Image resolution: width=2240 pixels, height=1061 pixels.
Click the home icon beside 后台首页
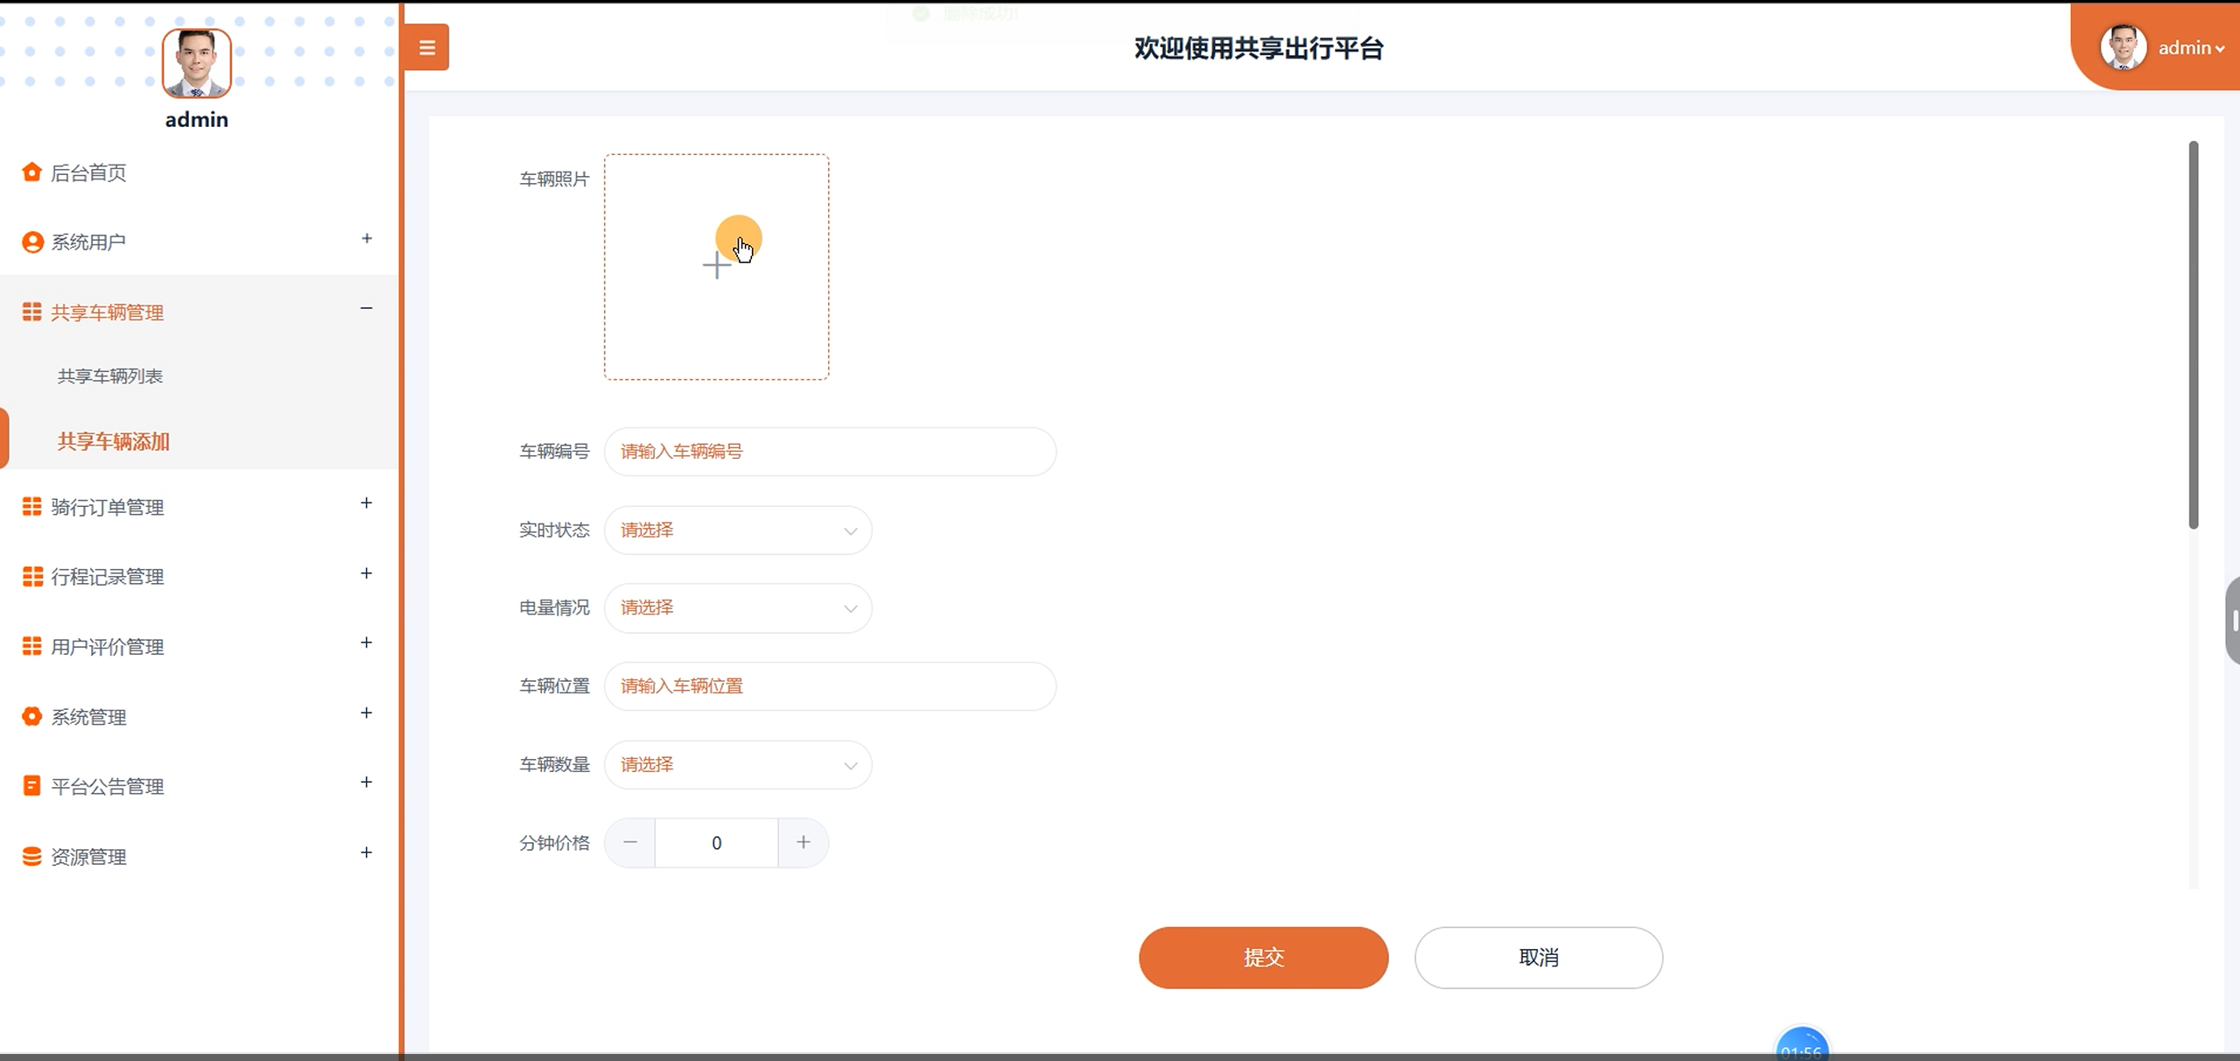32,172
